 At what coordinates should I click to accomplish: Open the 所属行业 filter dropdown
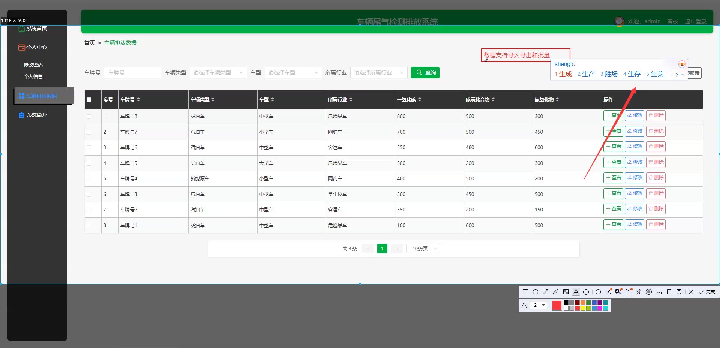[x=379, y=72]
